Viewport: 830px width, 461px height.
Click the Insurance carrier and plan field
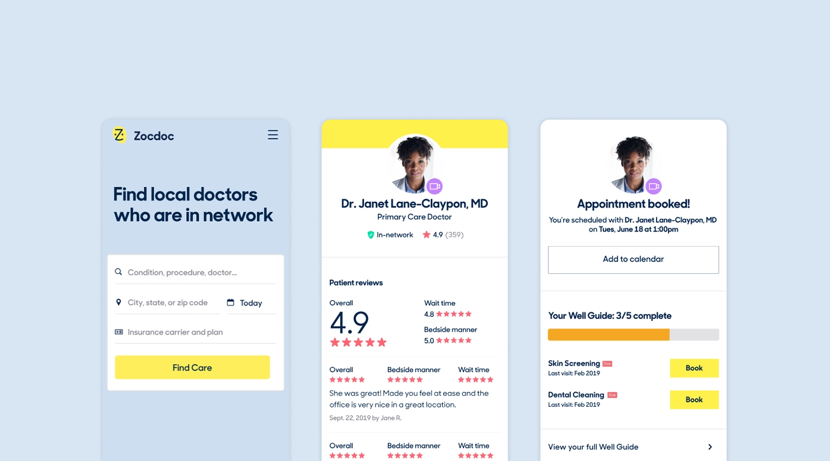(196, 332)
